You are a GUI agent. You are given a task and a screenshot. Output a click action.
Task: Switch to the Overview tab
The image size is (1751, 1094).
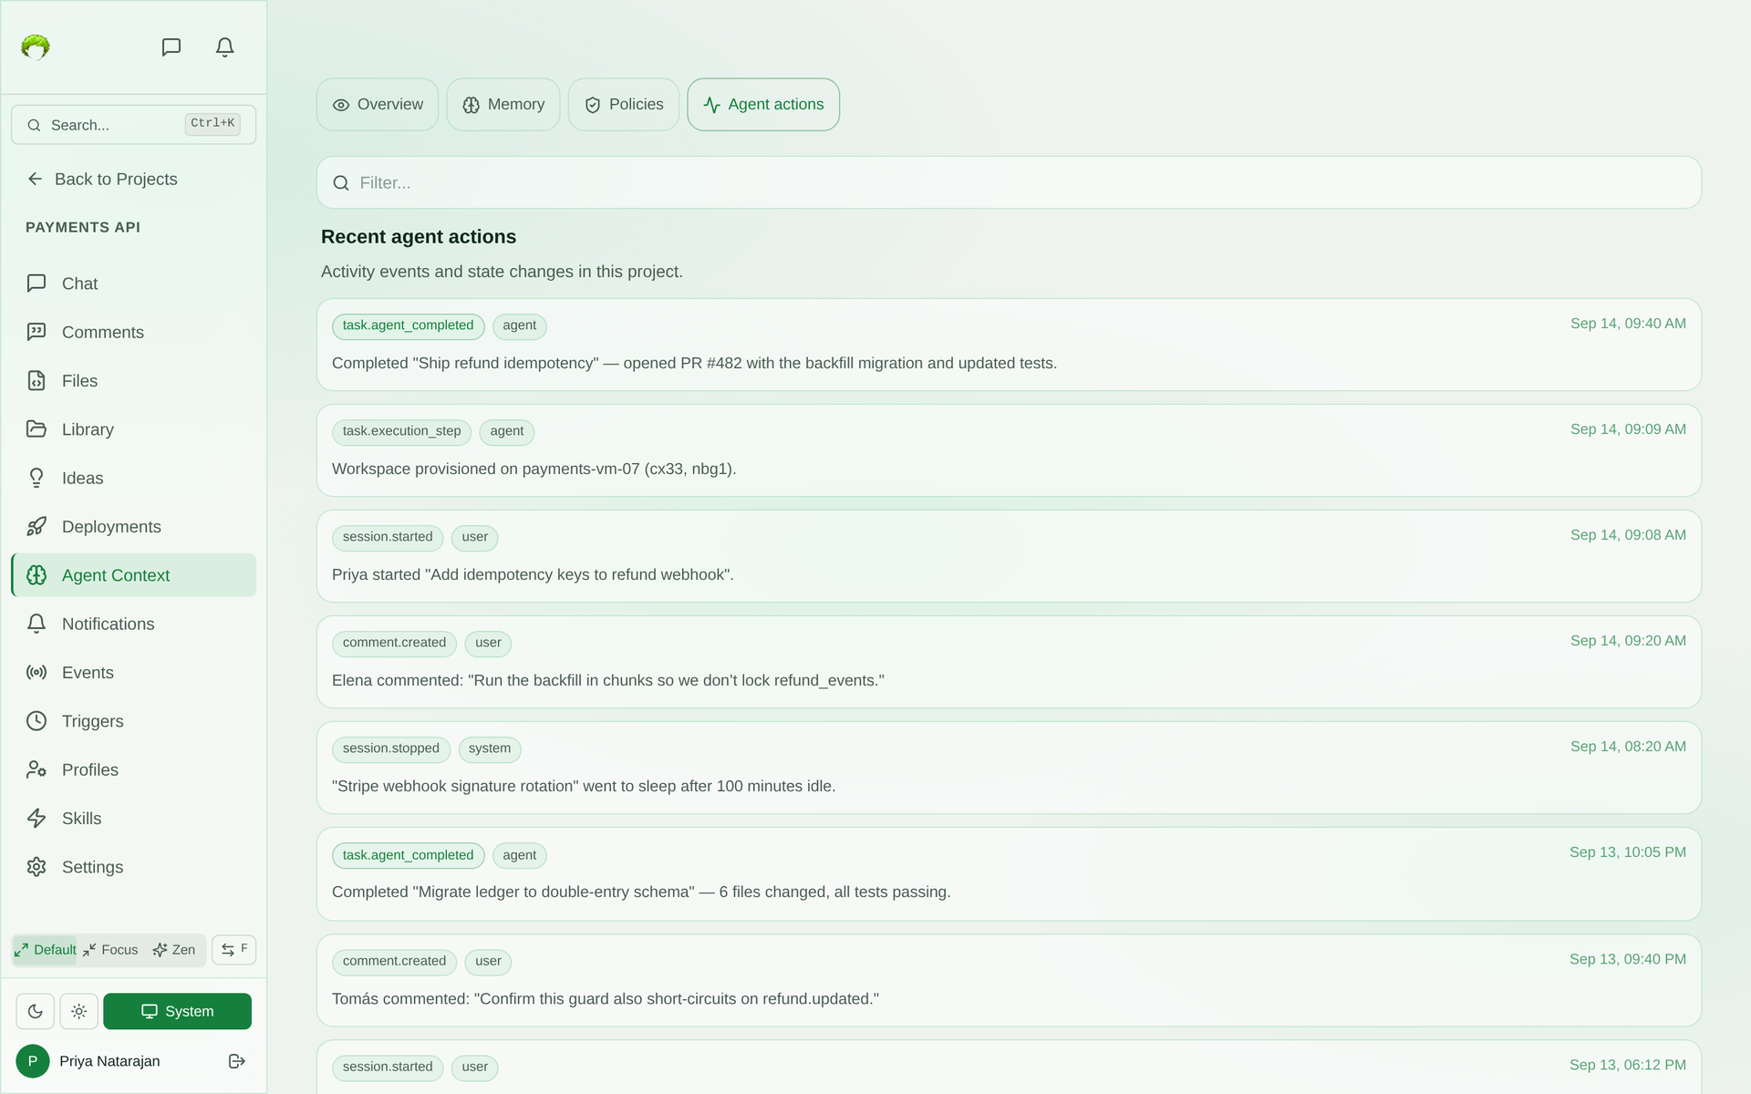click(378, 105)
